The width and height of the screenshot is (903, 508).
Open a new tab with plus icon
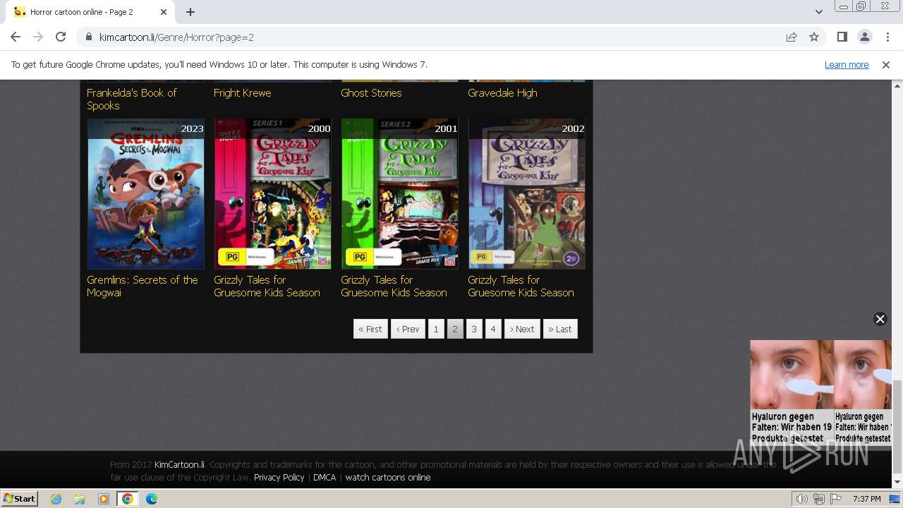(x=190, y=12)
